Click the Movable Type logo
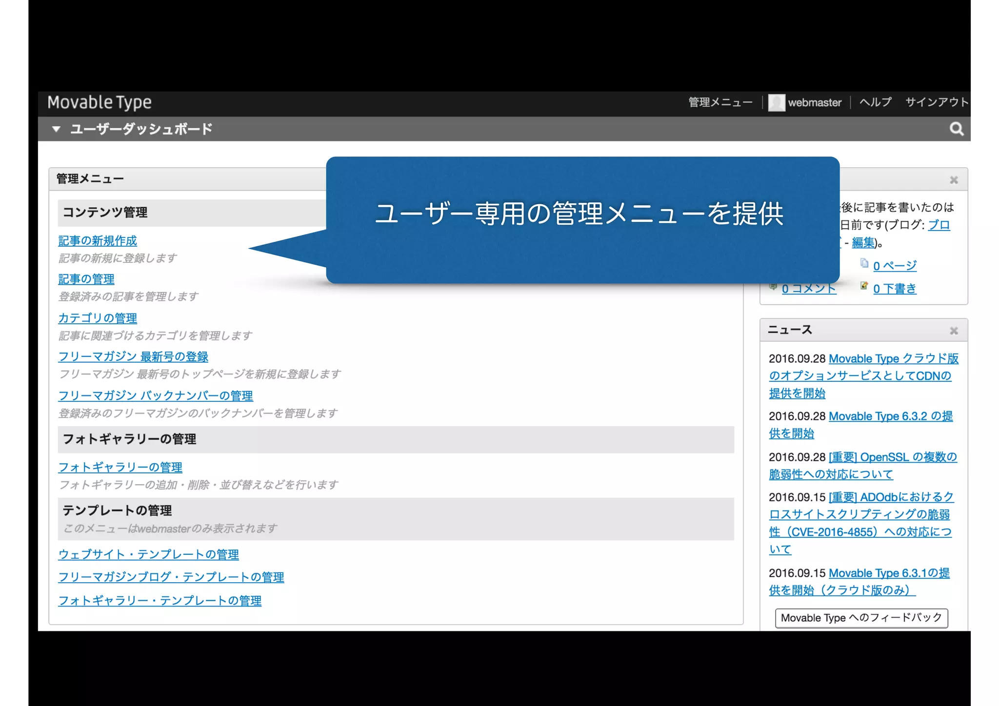Image resolution: width=999 pixels, height=706 pixels. (x=100, y=102)
